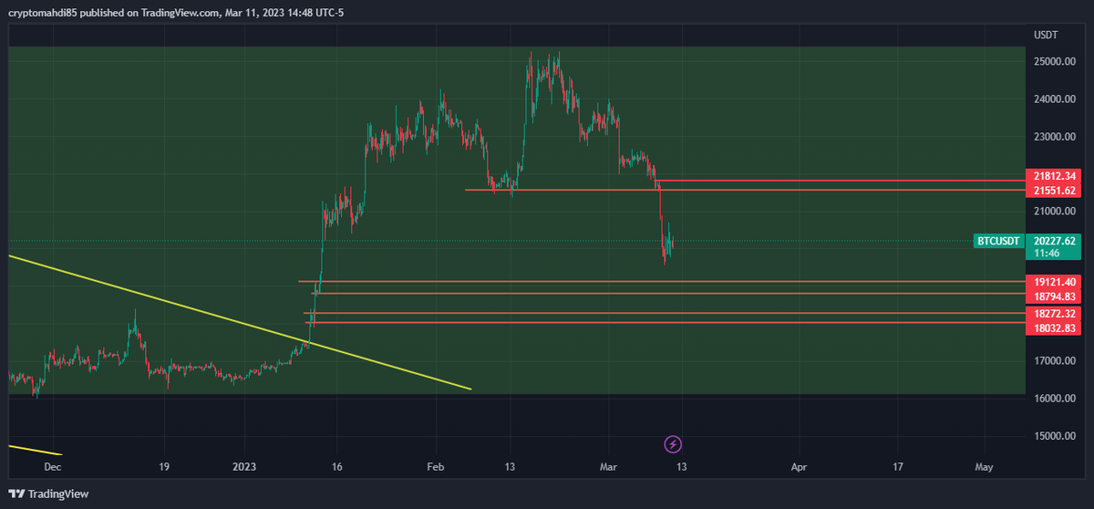Open the purple lightning bolt event marker
Screen dimensions: 1094x509
673,444
